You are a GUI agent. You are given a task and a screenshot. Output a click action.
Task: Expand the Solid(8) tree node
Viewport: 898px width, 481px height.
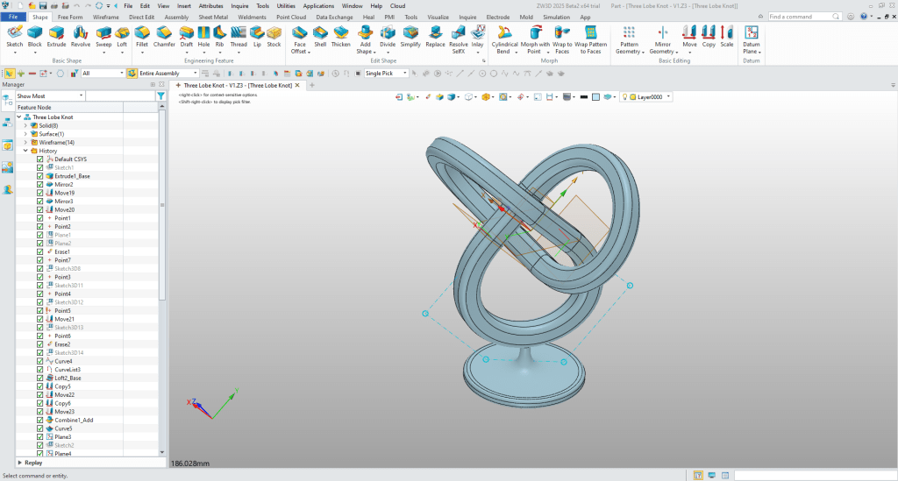click(25, 125)
